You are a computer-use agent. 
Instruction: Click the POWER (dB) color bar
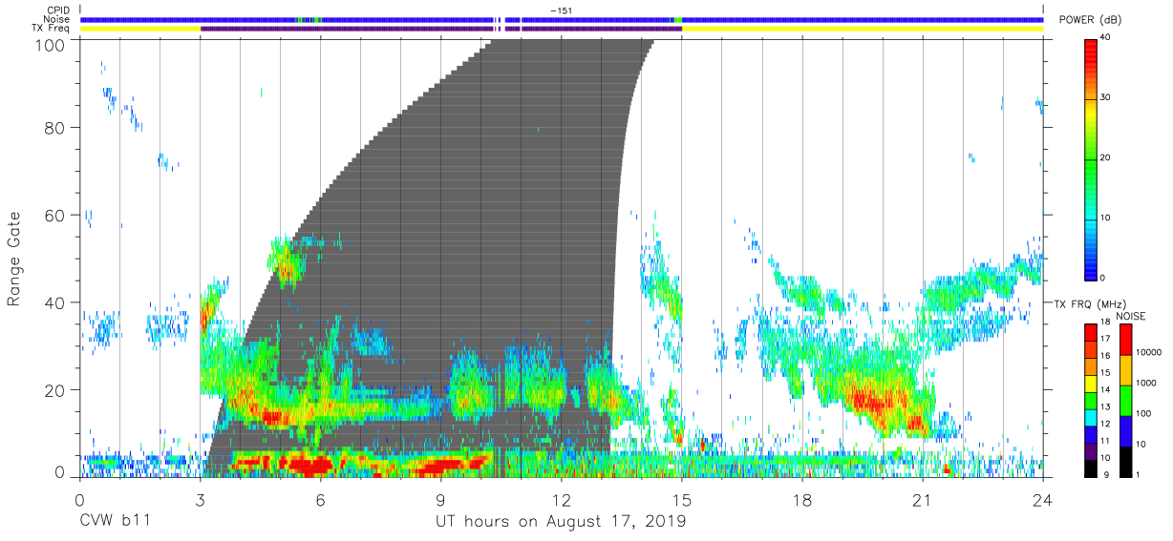click(1091, 157)
